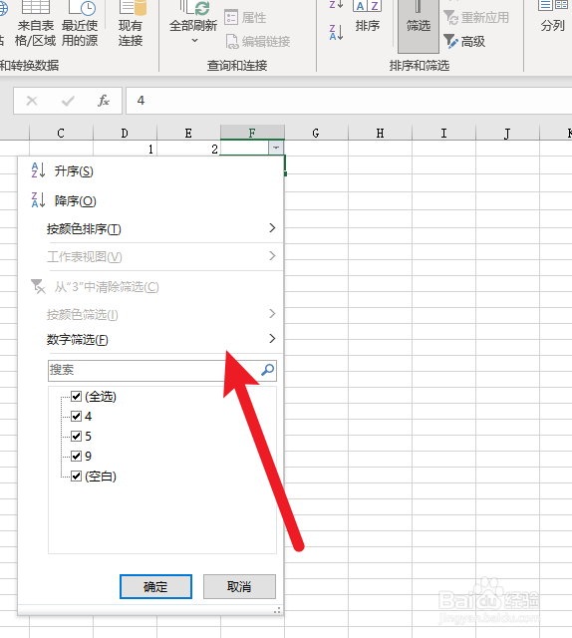Screen dimensions: 572x638
Task: Open the 高级 advanced filter
Action: [464, 42]
